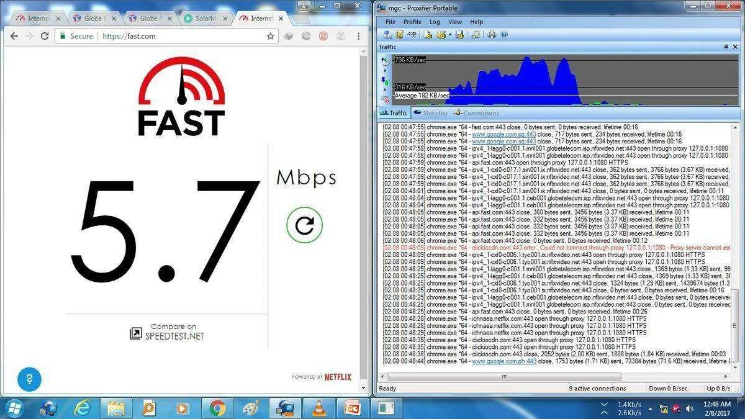The height and width of the screenshot is (419, 745).
Task: Click the green Secure padlock indicator
Action: tap(76, 36)
